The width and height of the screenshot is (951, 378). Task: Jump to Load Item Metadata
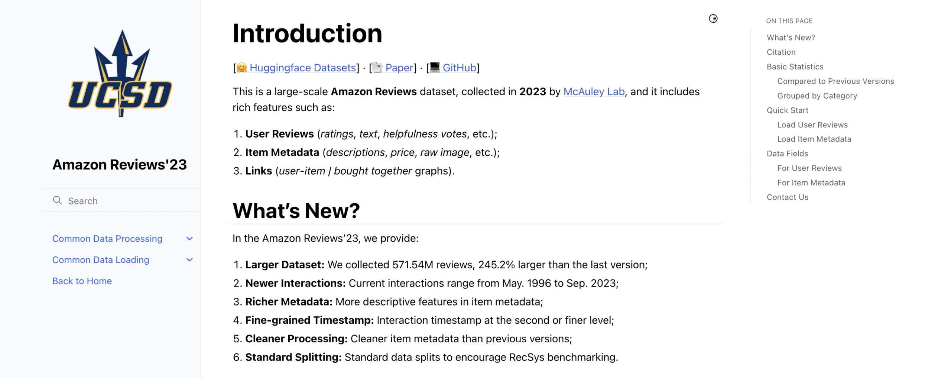pos(814,139)
